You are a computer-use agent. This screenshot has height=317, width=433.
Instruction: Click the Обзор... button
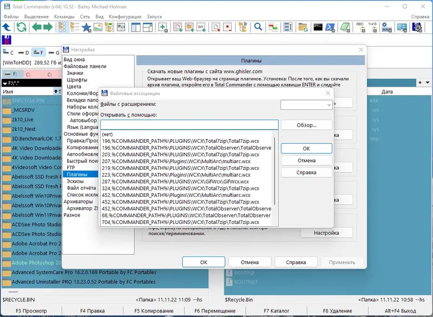coord(306,125)
